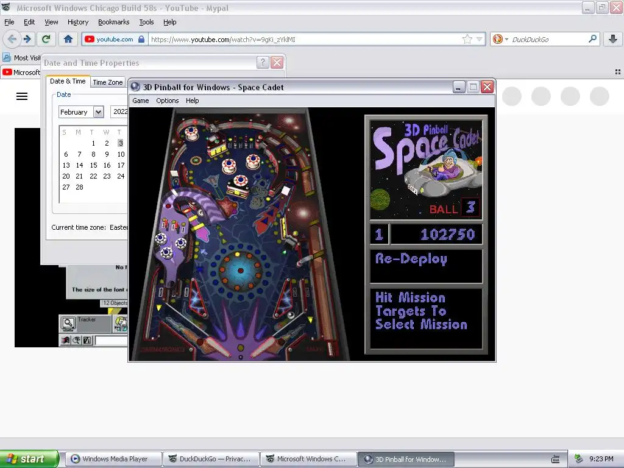Expand the February month dropdown
The image size is (624, 468).
point(98,112)
